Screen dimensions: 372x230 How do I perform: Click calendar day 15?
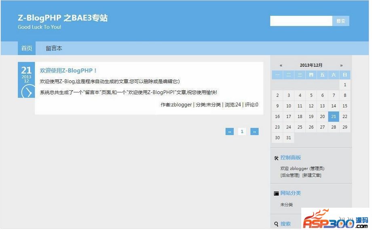pos(345,106)
